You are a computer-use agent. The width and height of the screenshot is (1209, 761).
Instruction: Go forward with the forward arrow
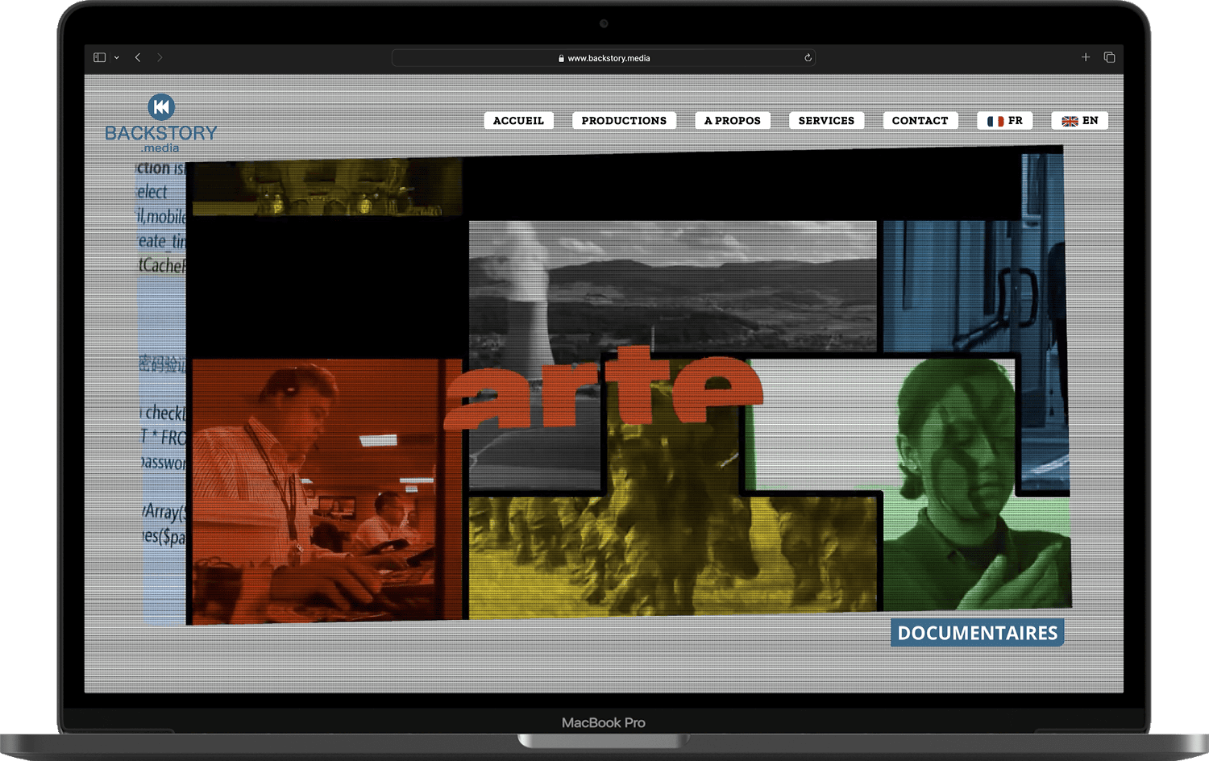coord(160,57)
